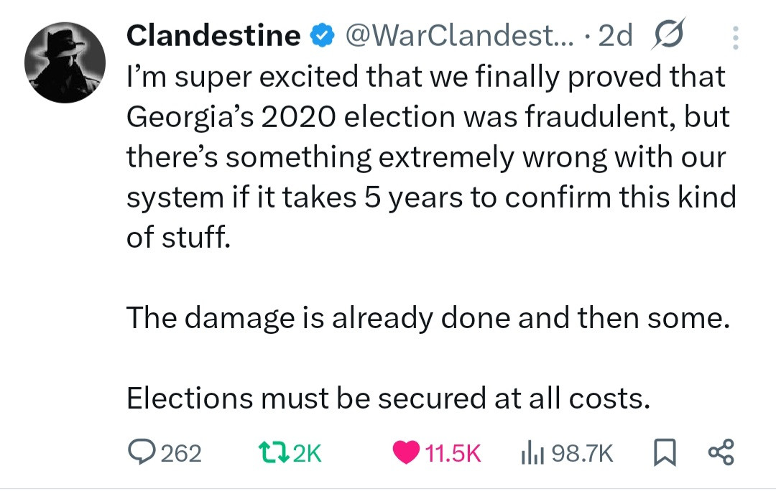Unlike the post via the pink heart
This screenshot has height=494, width=776.
[x=406, y=452]
